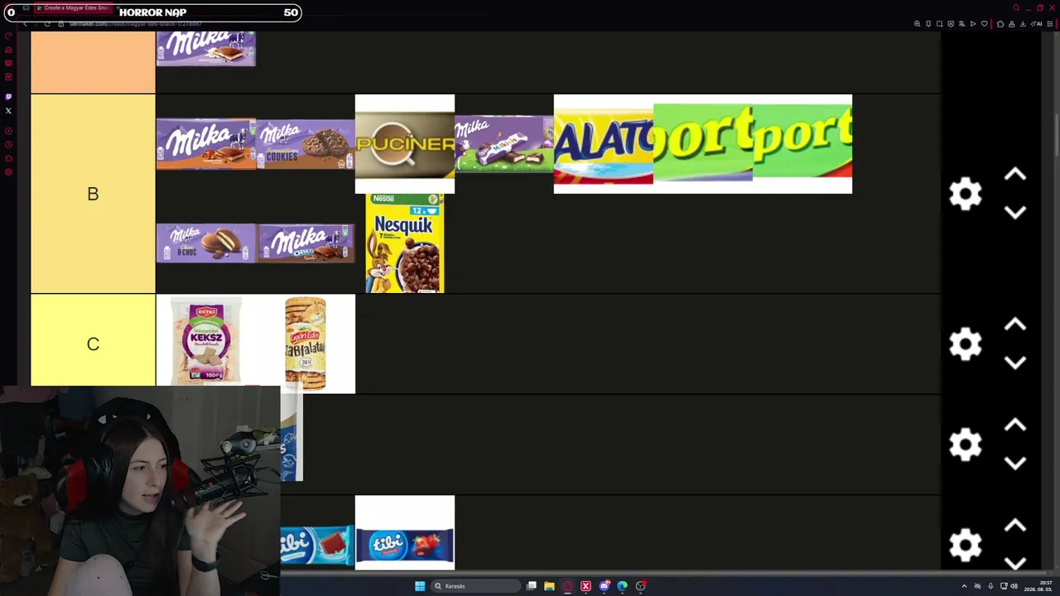Show hidden system tray icons
1060x596 pixels.
(964, 586)
